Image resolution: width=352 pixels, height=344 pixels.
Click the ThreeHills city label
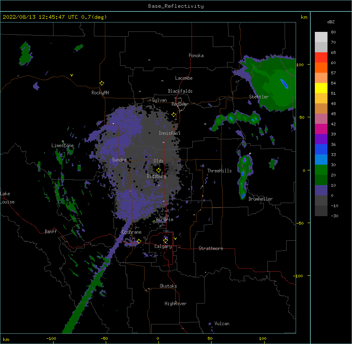tap(219, 171)
